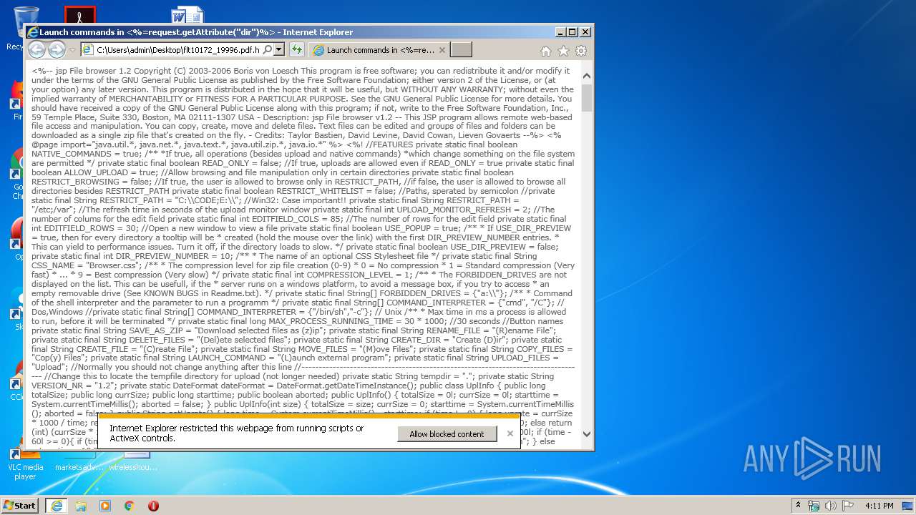Click the network tray icon
This screenshot has height=515, width=916.
[x=814, y=506]
